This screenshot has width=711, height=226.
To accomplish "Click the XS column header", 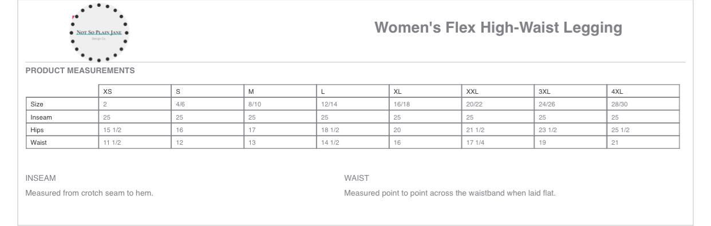I will [x=135, y=92].
